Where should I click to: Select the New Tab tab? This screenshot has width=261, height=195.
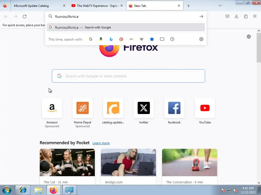pos(155,6)
